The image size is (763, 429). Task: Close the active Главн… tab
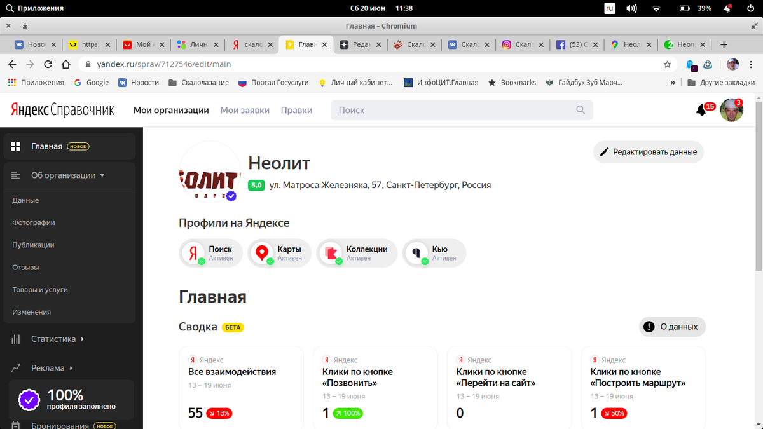click(325, 44)
